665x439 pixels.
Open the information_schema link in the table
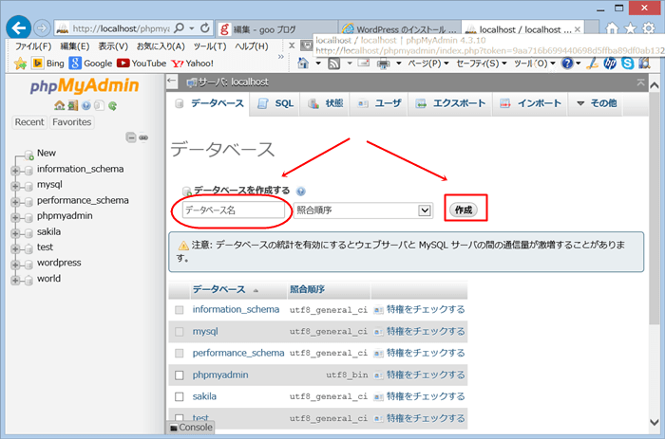click(236, 309)
